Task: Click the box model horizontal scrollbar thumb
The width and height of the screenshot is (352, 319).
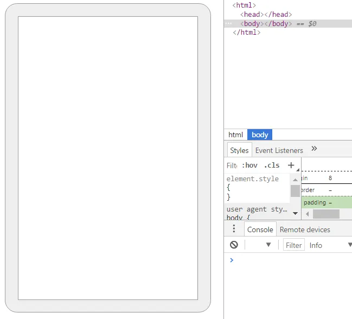Action: [x=326, y=214]
